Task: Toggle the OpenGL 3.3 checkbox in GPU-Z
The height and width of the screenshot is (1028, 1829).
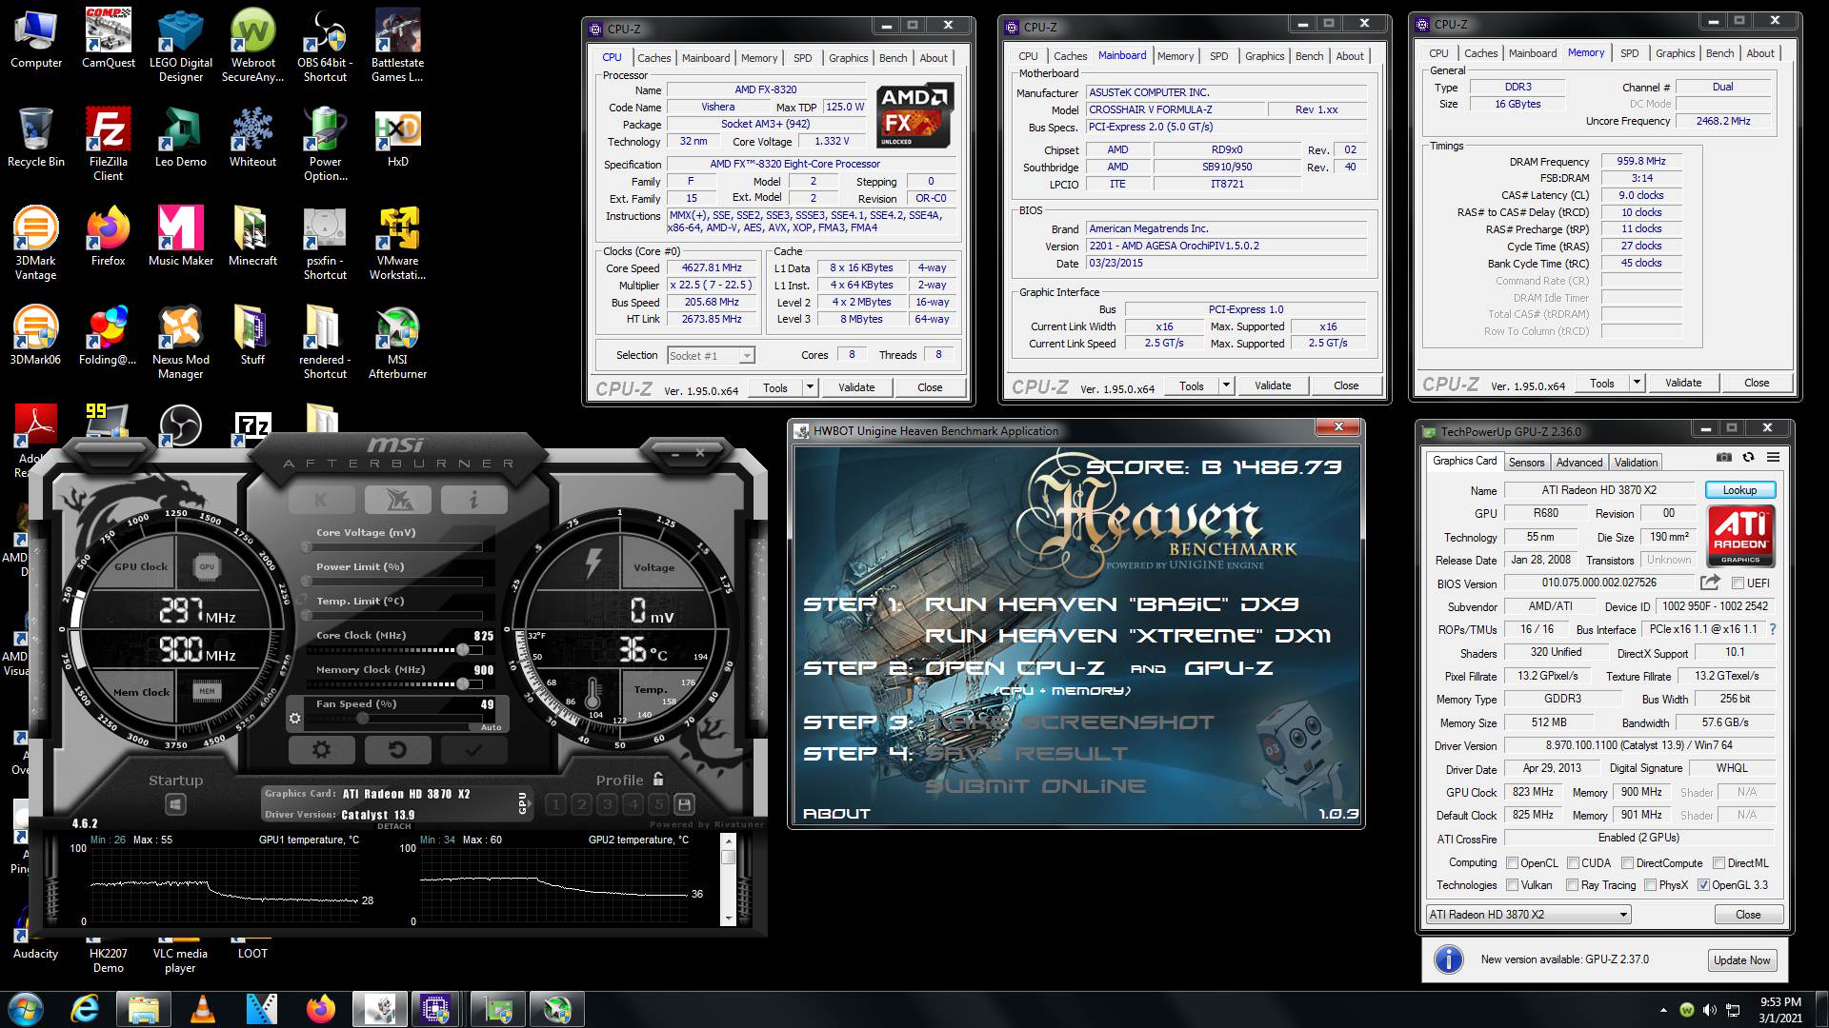Action: click(x=1703, y=885)
